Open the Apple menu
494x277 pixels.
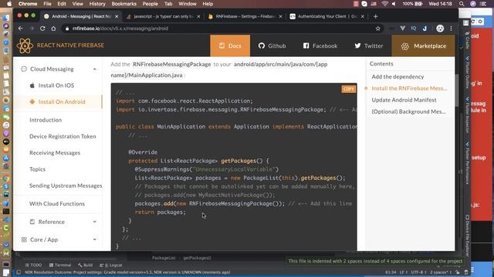pyautogui.click(x=9, y=4)
